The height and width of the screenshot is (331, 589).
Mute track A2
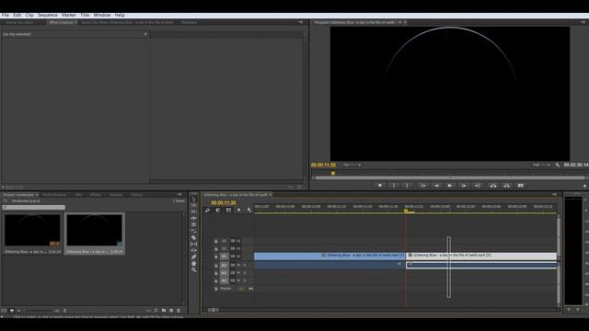238,273
